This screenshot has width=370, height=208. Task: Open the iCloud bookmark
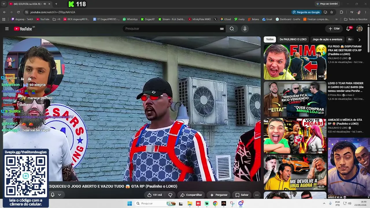(225, 19)
